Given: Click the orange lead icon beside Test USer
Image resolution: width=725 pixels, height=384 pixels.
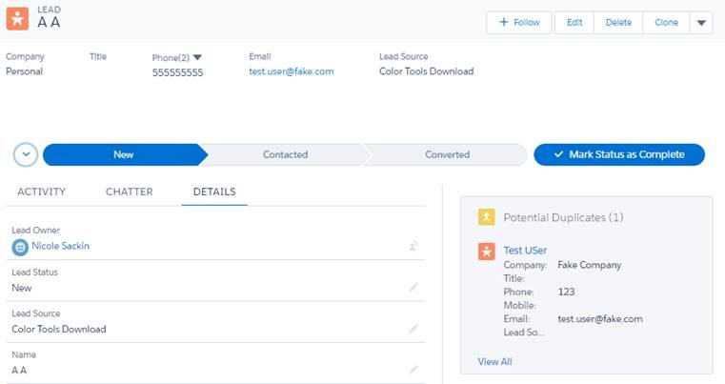Looking at the screenshot, I should click(487, 252).
